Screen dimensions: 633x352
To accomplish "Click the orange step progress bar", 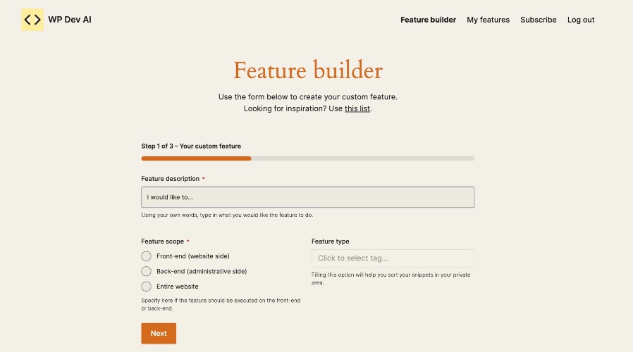I will tap(196, 158).
